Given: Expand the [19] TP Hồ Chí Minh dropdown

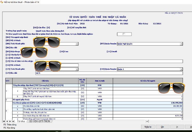Looking at the screenshot, I should click(x=77, y=69).
